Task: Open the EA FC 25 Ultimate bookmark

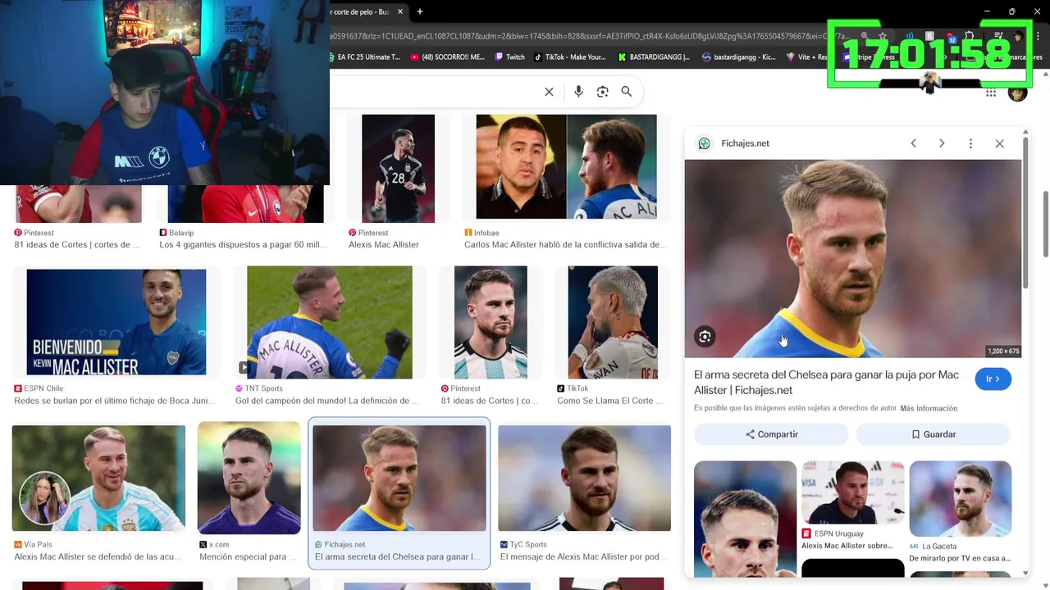Action: pyautogui.click(x=364, y=57)
